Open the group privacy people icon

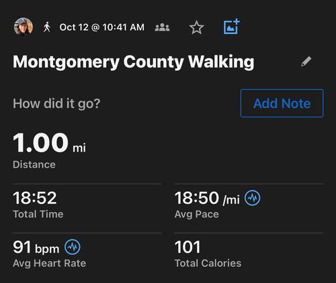tap(163, 27)
